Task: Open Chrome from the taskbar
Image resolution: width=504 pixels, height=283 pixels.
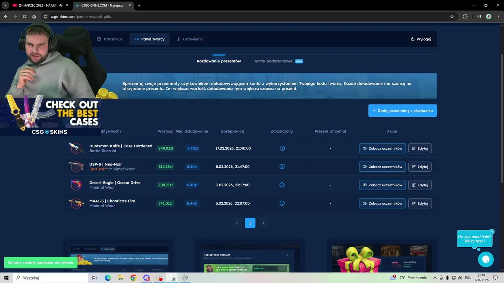Action: [133, 278]
